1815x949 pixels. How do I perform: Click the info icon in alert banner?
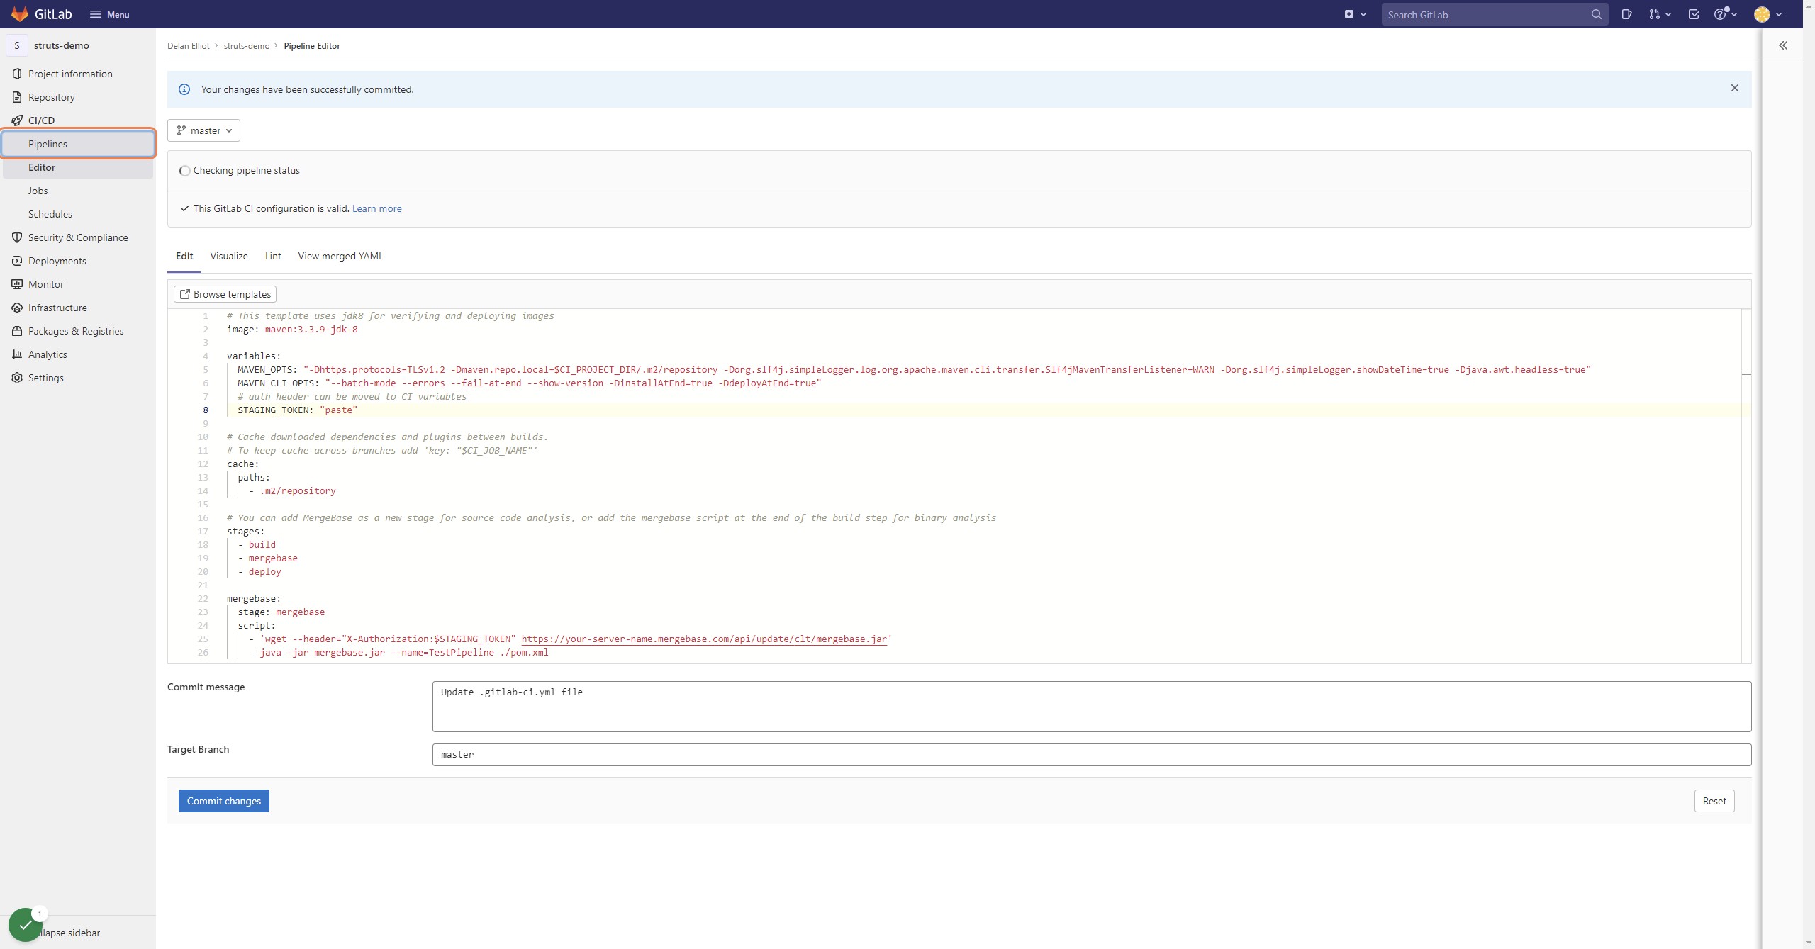pos(184,89)
